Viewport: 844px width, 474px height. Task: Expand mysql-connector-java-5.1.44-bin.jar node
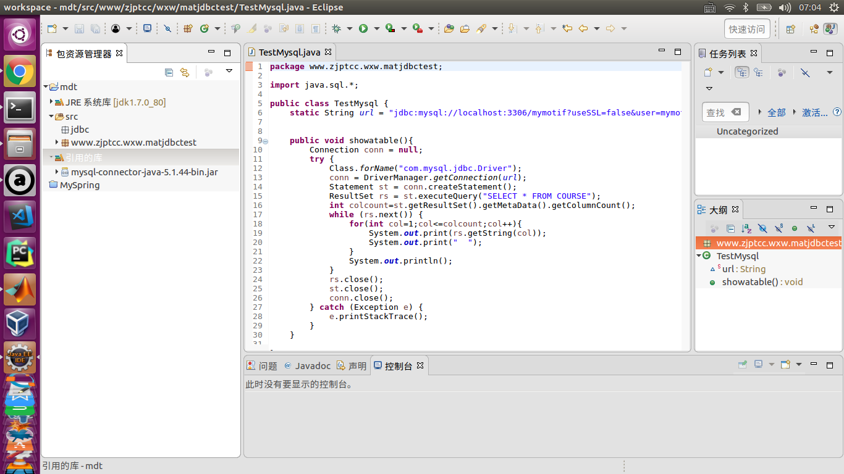pyautogui.click(x=57, y=172)
